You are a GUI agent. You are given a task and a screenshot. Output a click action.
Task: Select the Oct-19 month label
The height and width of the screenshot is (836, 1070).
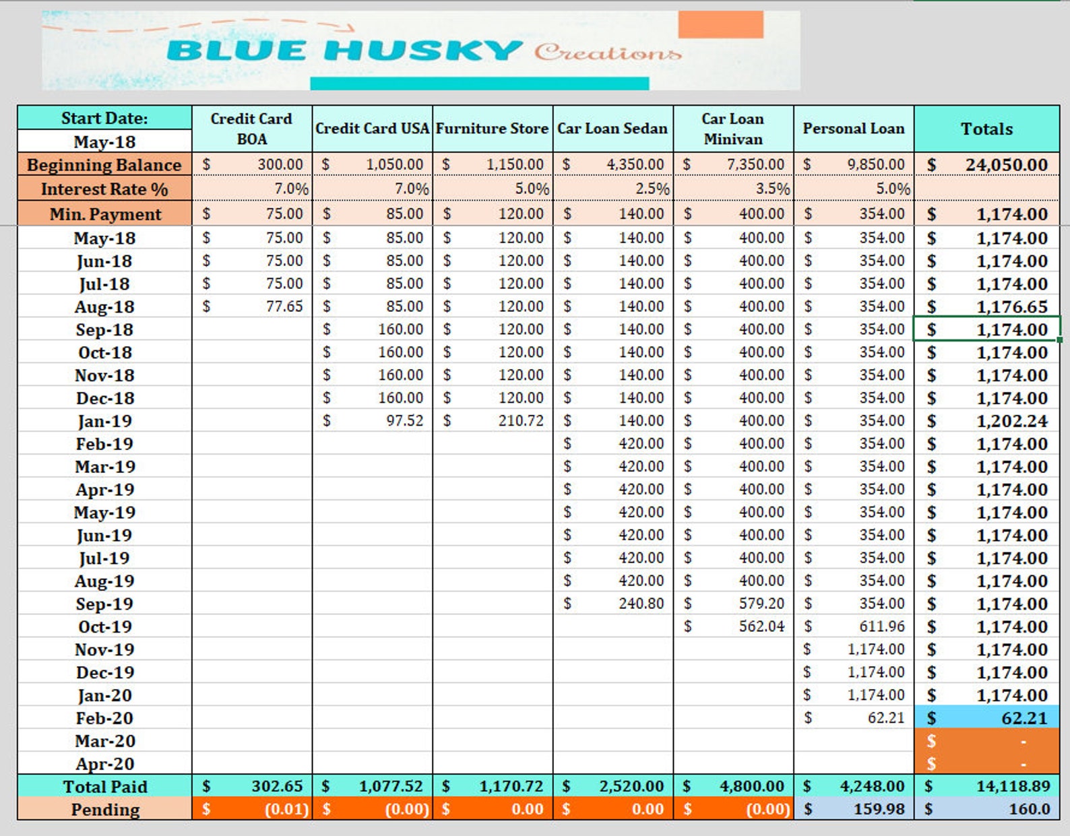(x=104, y=626)
